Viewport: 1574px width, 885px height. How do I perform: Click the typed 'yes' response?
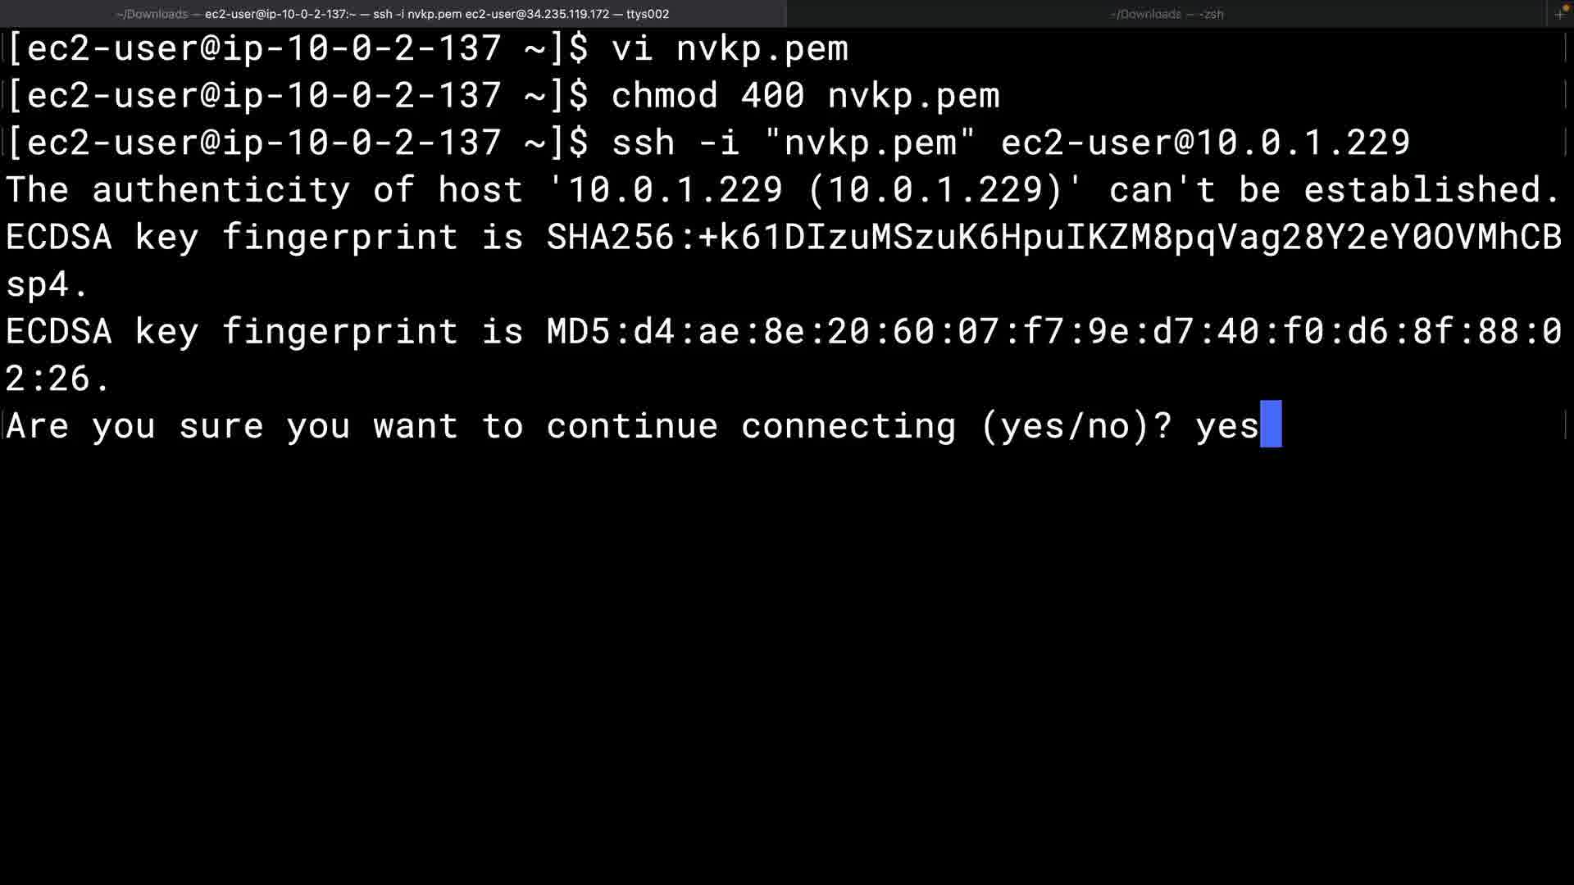(1226, 426)
